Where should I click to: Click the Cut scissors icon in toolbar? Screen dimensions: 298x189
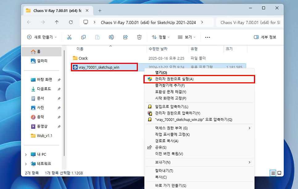[69, 37]
